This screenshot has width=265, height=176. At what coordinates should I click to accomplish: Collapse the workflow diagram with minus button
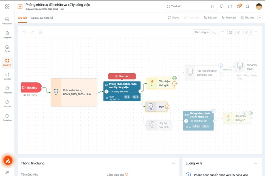[x=255, y=32]
